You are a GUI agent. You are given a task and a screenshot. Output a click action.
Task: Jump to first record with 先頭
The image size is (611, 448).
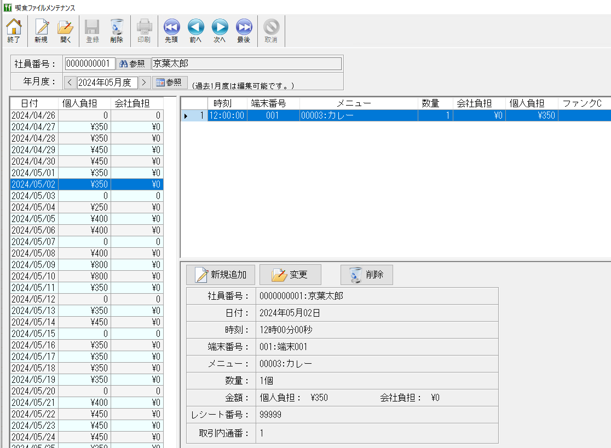click(x=171, y=30)
